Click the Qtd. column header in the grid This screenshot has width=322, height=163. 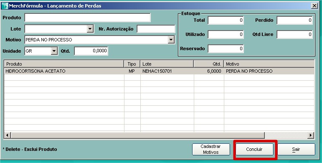coord(209,64)
